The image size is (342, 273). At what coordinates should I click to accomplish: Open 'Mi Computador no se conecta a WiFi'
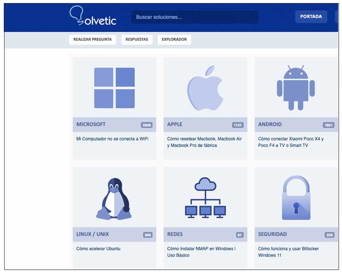point(112,139)
